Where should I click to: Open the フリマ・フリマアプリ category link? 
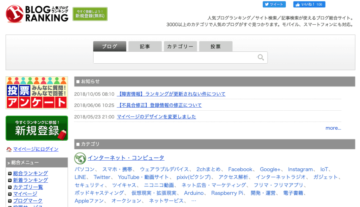278,185
